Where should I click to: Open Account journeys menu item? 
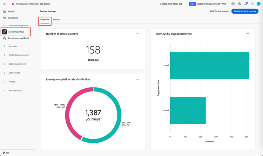16,32
